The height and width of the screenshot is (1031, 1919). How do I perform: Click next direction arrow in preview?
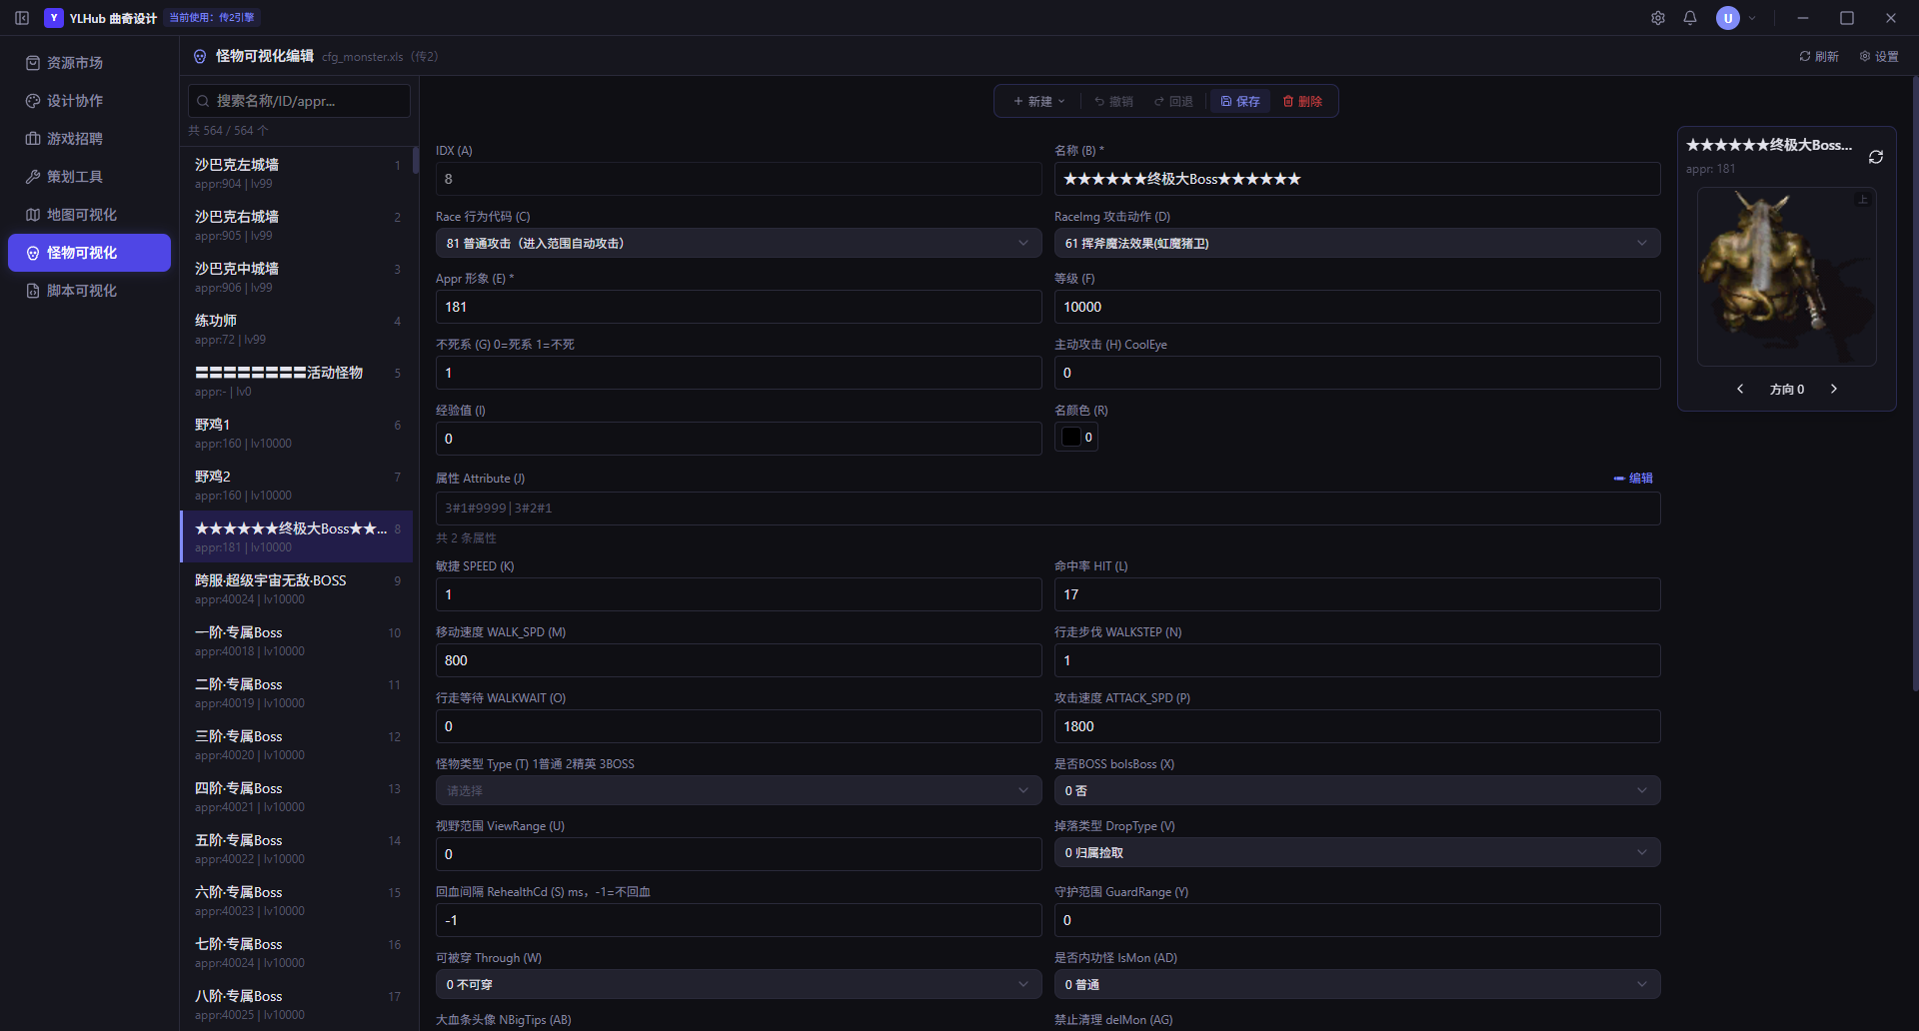pyautogui.click(x=1834, y=389)
